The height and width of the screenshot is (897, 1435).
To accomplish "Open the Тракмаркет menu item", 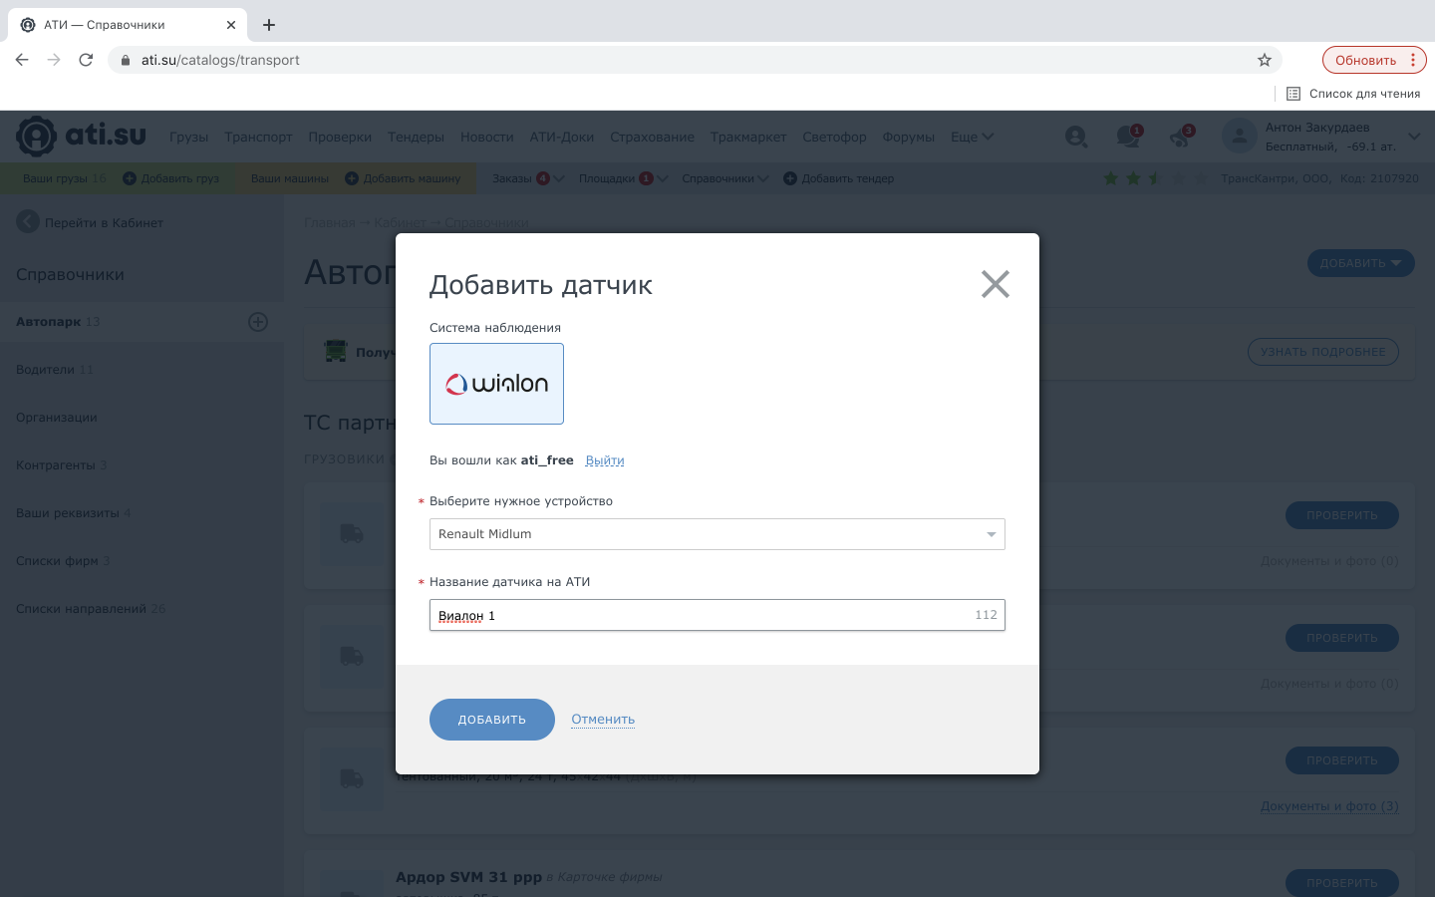I will pyautogui.click(x=748, y=138).
